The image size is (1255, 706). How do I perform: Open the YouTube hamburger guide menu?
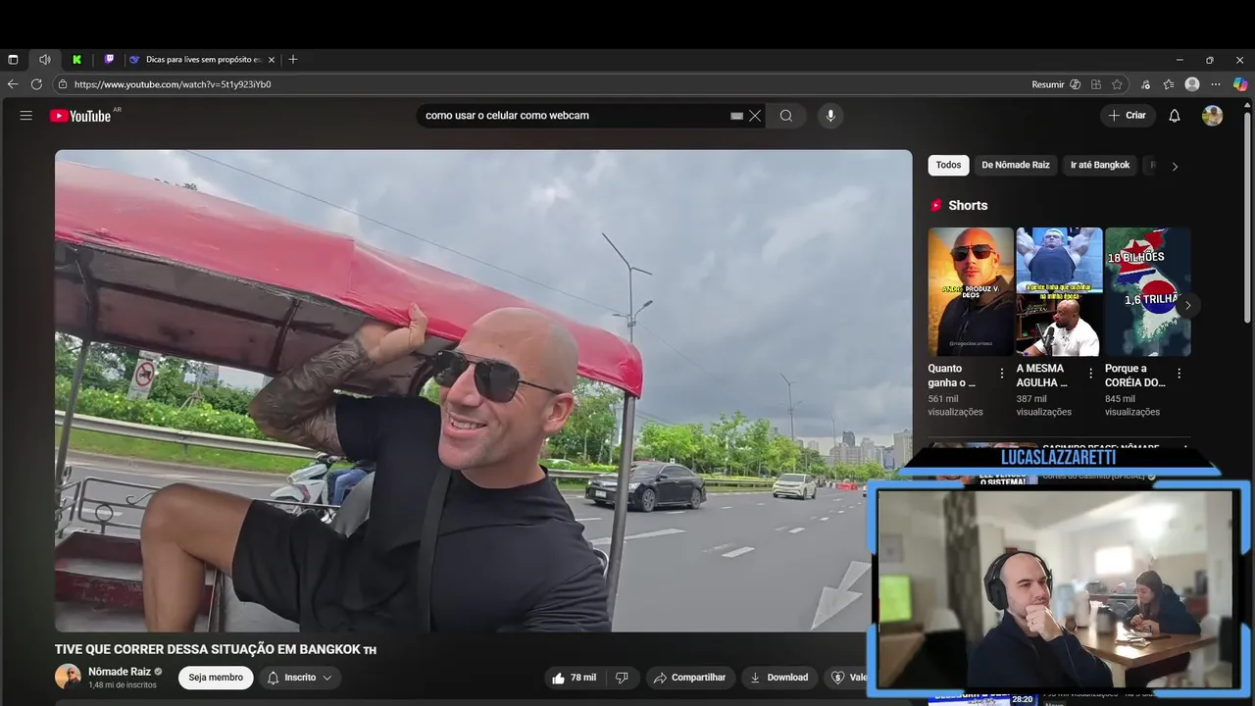click(x=26, y=116)
